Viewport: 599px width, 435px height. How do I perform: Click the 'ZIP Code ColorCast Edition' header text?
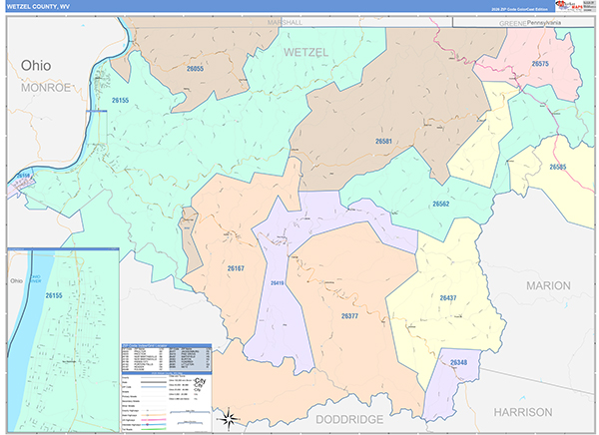click(x=519, y=9)
